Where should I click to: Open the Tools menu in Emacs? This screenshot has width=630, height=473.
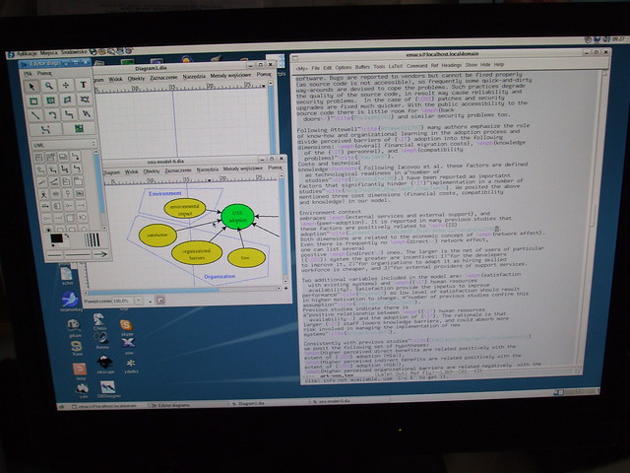(379, 67)
